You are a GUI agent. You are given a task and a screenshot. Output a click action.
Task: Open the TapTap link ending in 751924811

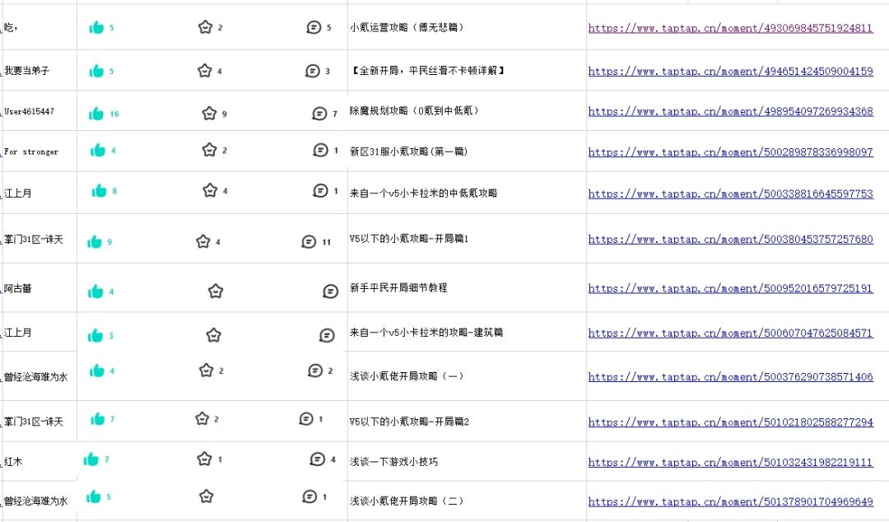point(730,28)
